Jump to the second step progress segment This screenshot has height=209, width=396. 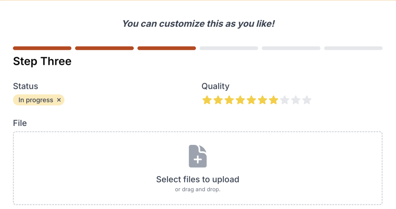pyautogui.click(x=104, y=48)
